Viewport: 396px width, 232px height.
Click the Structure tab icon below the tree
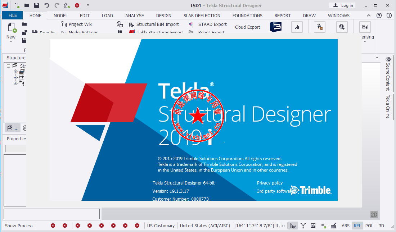tap(12, 128)
